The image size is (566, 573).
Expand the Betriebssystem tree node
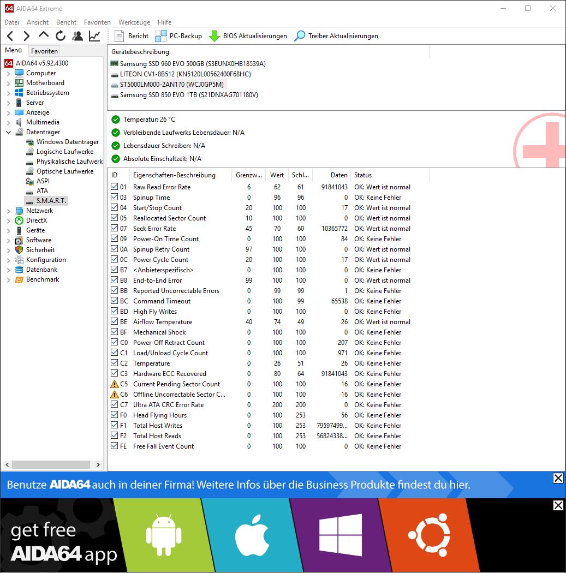[x=8, y=93]
